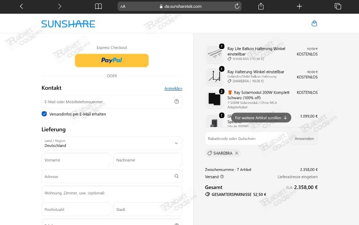Click the SUNSHARE logo
The height and width of the screenshot is (225, 359).
(68, 24)
